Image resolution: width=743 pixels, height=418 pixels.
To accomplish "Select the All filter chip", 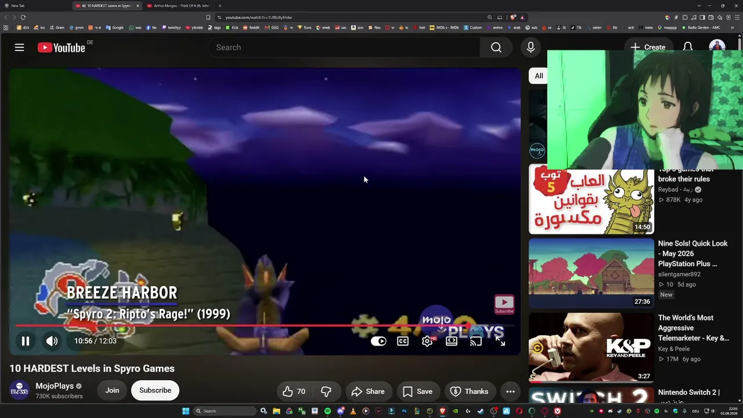I will point(539,76).
